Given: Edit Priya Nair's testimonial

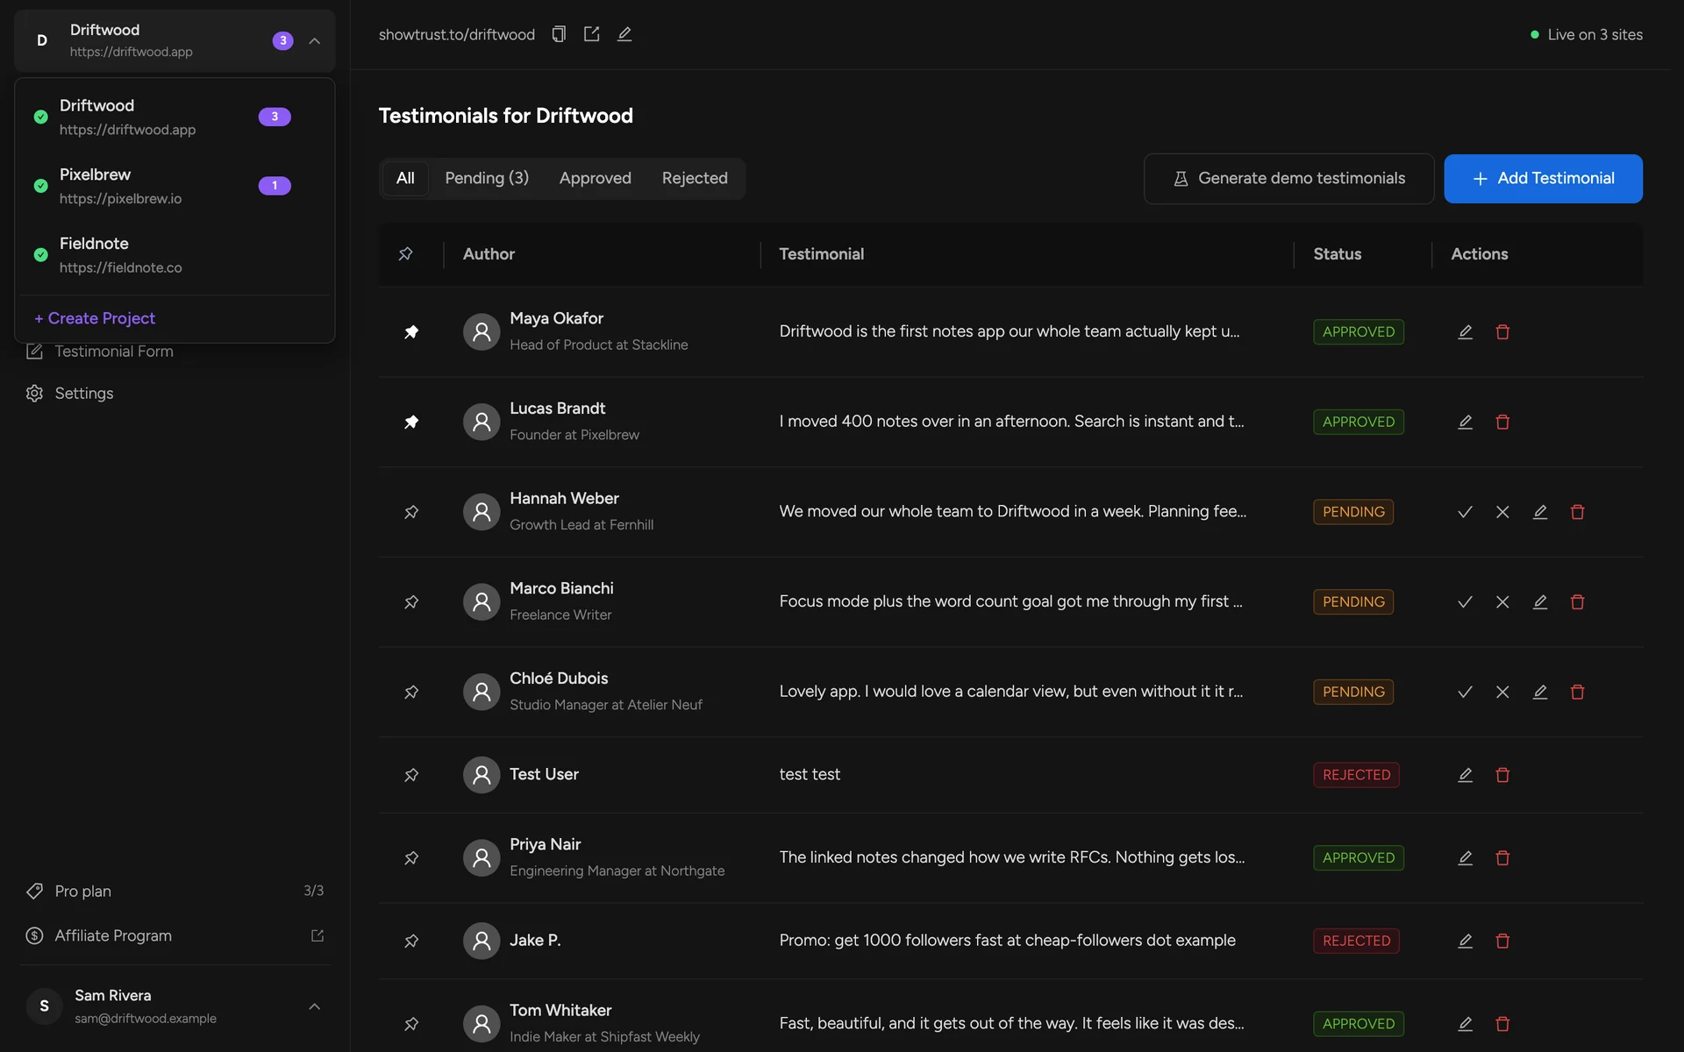Looking at the screenshot, I should pos(1465,858).
